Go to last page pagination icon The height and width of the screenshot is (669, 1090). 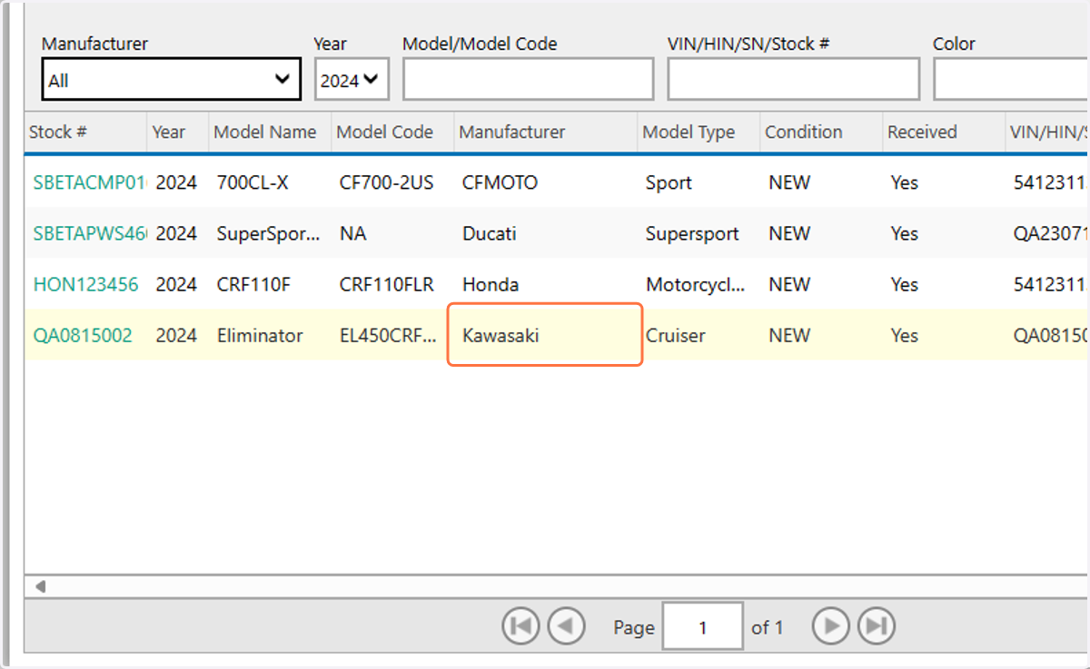coord(877,625)
